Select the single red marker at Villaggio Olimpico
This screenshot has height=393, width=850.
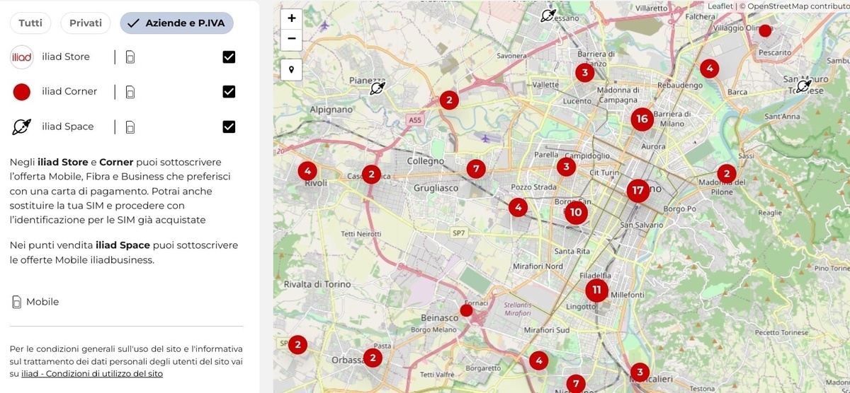(x=765, y=30)
